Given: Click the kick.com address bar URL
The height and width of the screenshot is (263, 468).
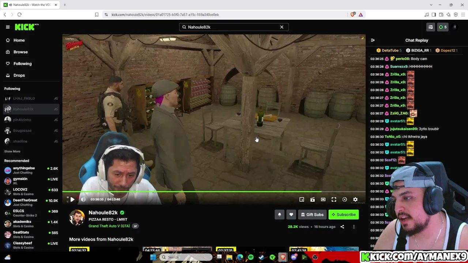Looking at the screenshot, I should (165, 15).
